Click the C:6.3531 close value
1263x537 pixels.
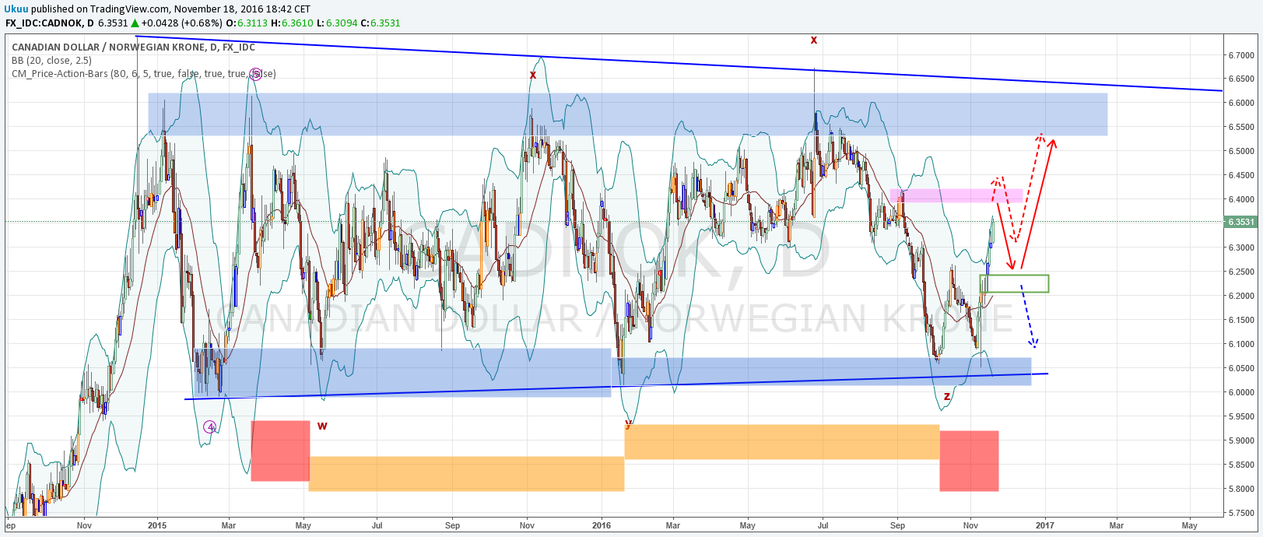click(x=381, y=23)
